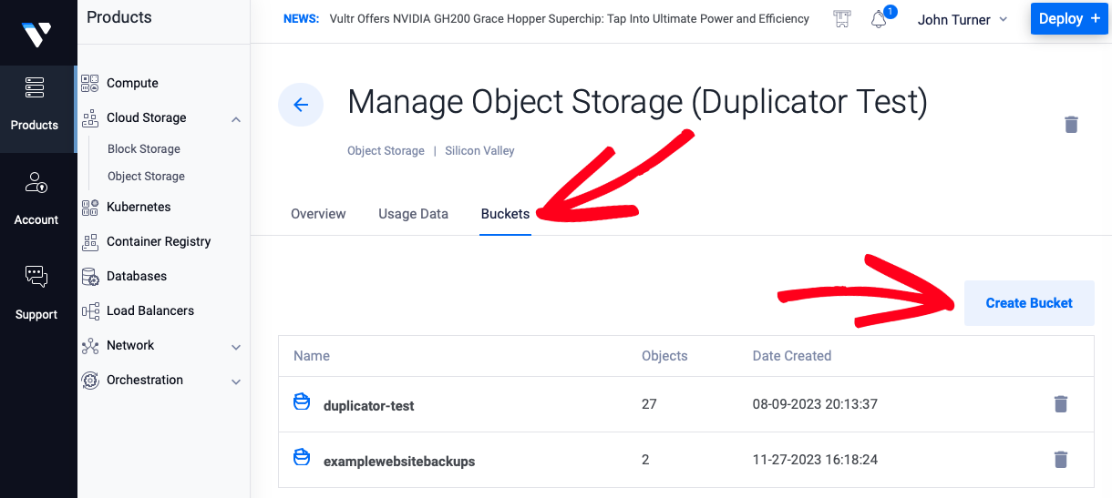Open the Account icon in sidebar
This screenshot has width=1112, height=498.
36,182
